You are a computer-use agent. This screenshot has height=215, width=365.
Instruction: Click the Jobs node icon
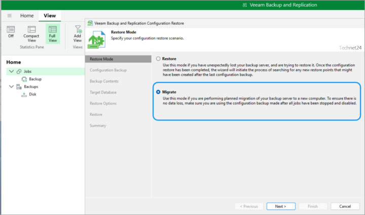pos(19,71)
